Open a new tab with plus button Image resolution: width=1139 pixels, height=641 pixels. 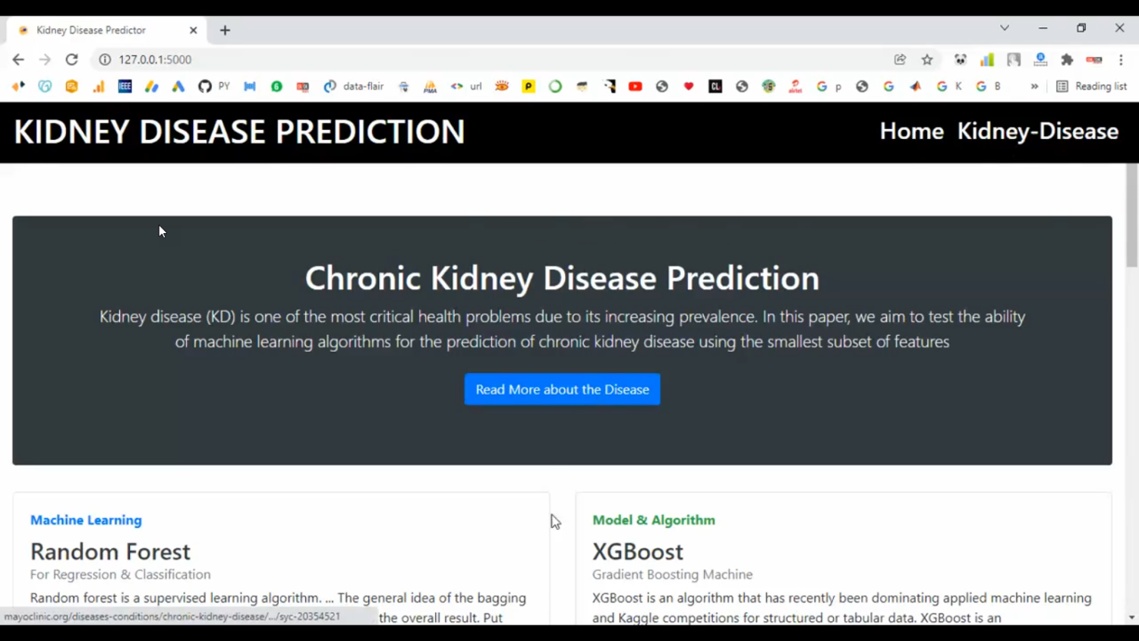tap(225, 30)
